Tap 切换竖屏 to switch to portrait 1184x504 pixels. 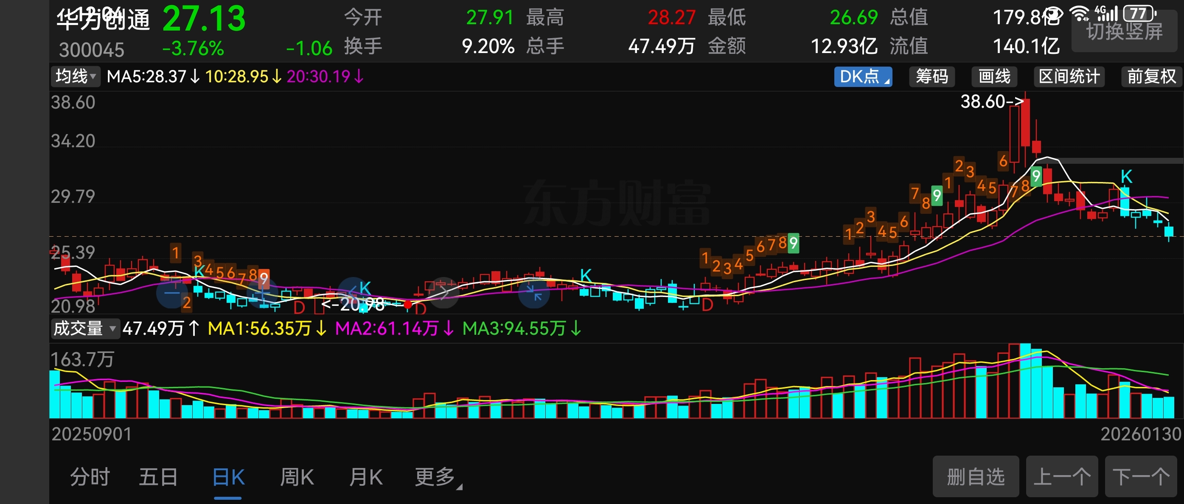point(1124,32)
